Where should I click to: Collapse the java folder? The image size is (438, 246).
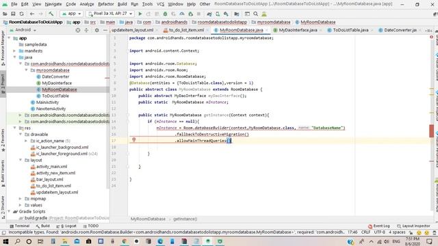(x=14, y=57)
